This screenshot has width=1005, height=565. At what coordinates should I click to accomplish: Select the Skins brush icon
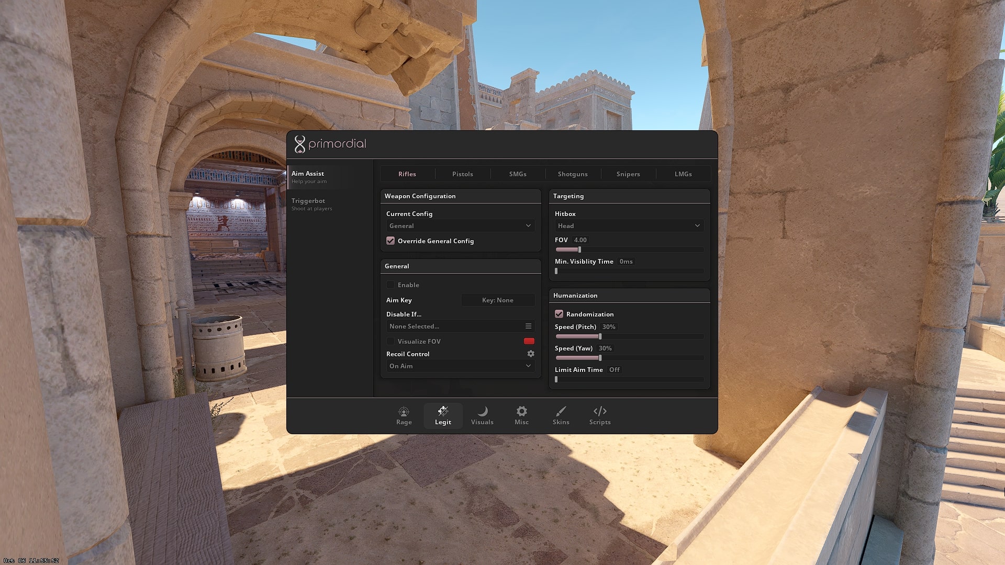(561, 415)
